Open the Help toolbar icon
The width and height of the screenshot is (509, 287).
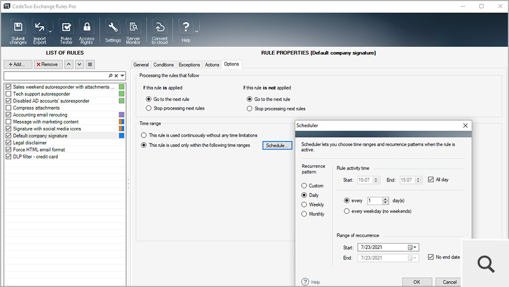pyautogui.click(x=186, y=31)
